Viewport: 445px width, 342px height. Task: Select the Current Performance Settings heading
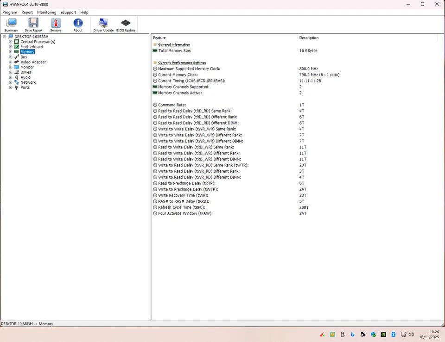[x=182, y=62]
